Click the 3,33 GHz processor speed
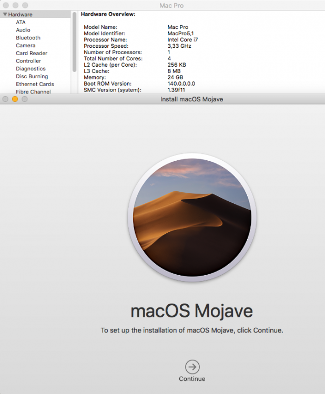This screenshot has width=325, height=394. [179, 46]
